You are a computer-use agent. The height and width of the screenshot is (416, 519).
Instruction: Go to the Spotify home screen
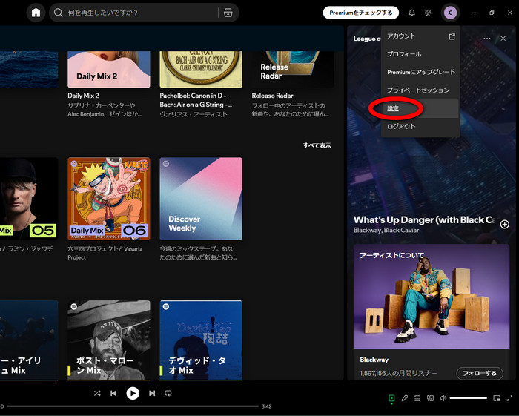[x=36, y=13]
